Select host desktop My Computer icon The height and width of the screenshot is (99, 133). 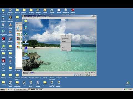pyautogui.click(x=3, y=19)
